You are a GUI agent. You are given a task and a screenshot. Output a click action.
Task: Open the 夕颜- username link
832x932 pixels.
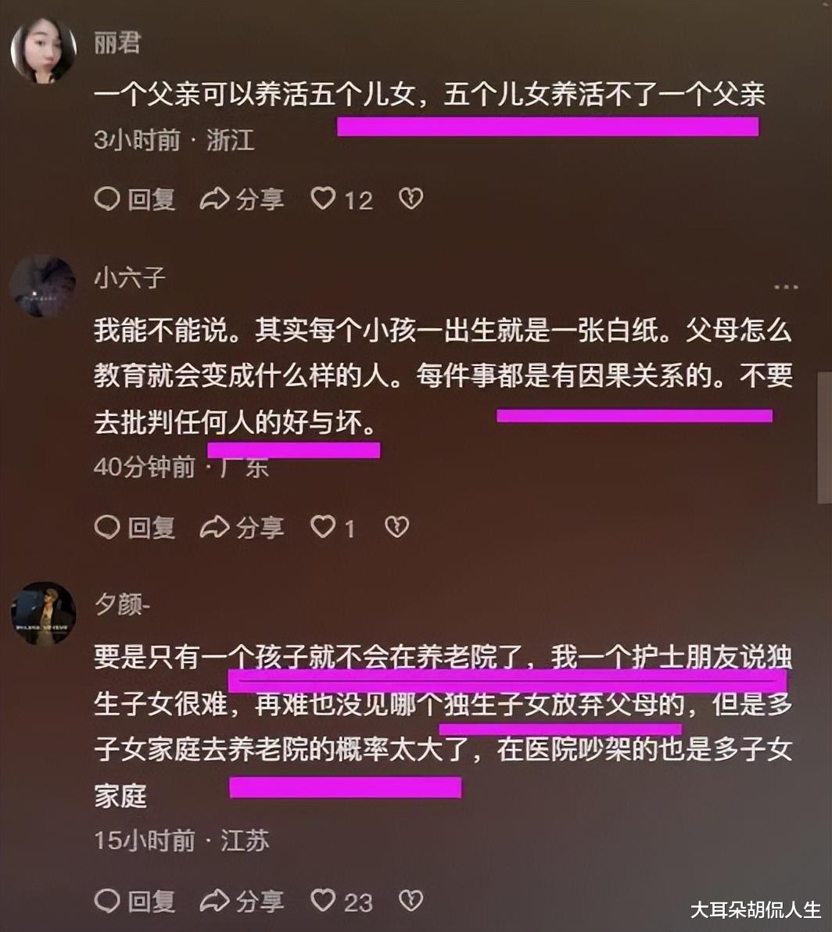[x=122, y=604]
